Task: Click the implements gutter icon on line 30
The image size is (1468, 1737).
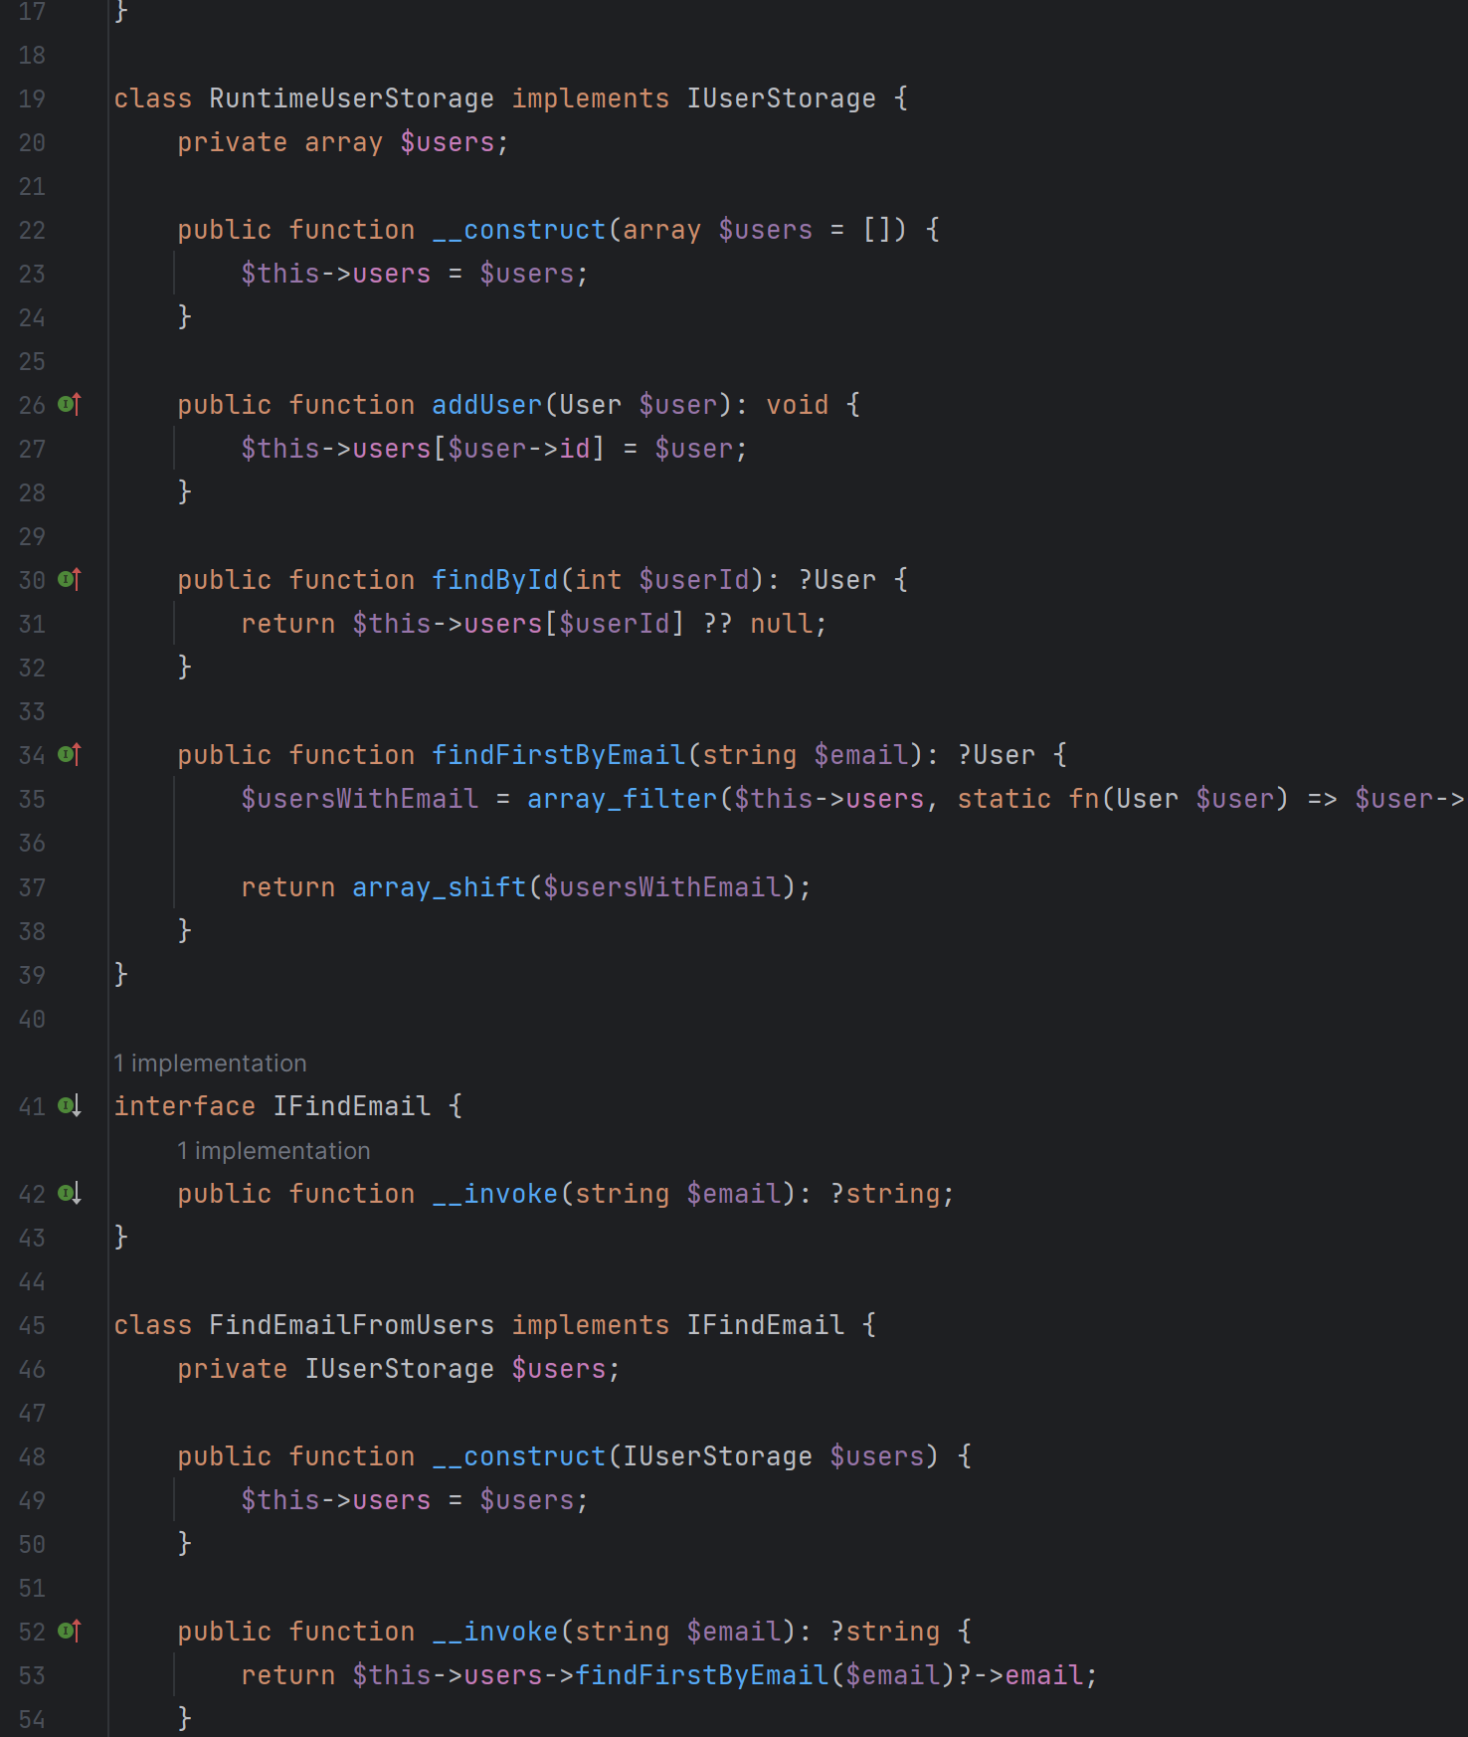Action: pos(70,579)
